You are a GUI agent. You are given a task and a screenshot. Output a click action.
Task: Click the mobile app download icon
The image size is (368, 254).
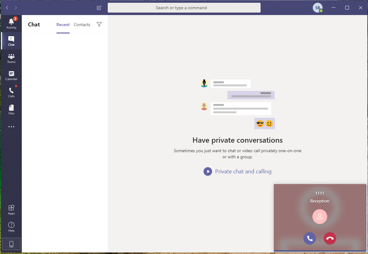[11, 244]
